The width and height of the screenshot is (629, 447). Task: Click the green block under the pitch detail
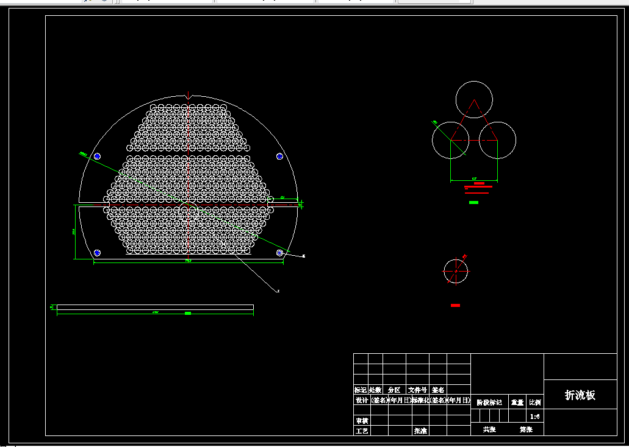coord(474,203)
